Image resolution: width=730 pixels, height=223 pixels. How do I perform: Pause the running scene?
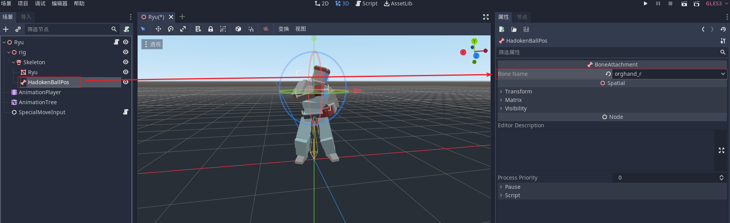point(658,3)
